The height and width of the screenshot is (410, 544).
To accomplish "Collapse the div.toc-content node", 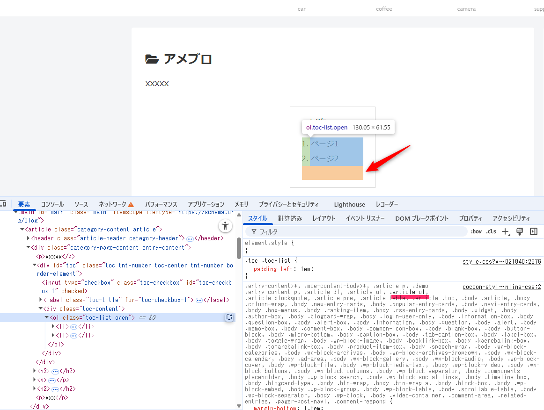I will click(x=40, y=309).
